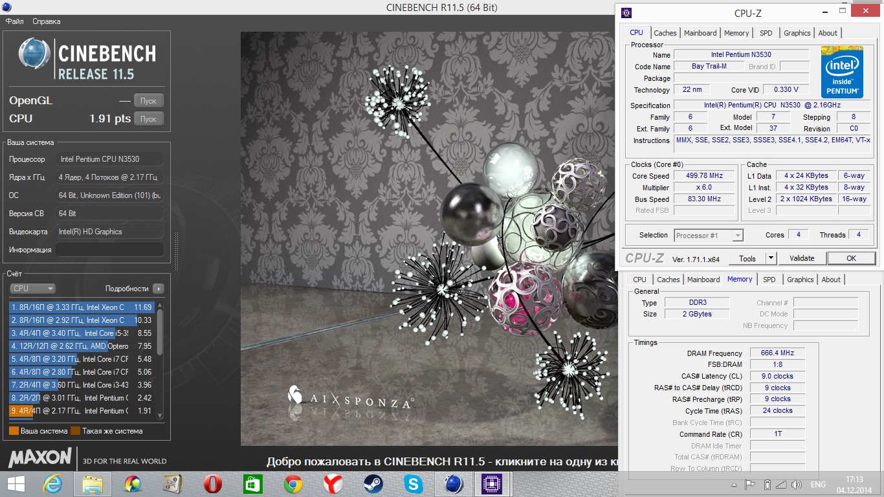Switch to Mainboard tab in top CPU-Z
The image size is (884, 497).
700,33
